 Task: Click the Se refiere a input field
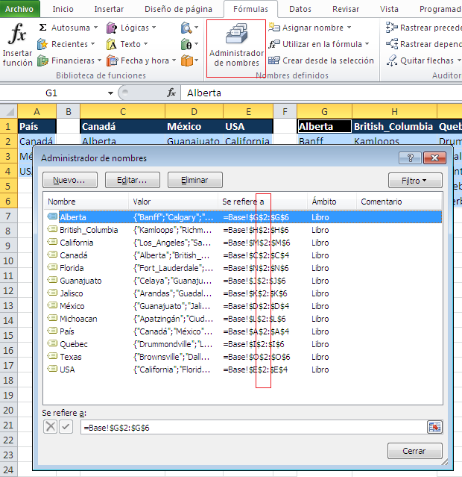252,427
